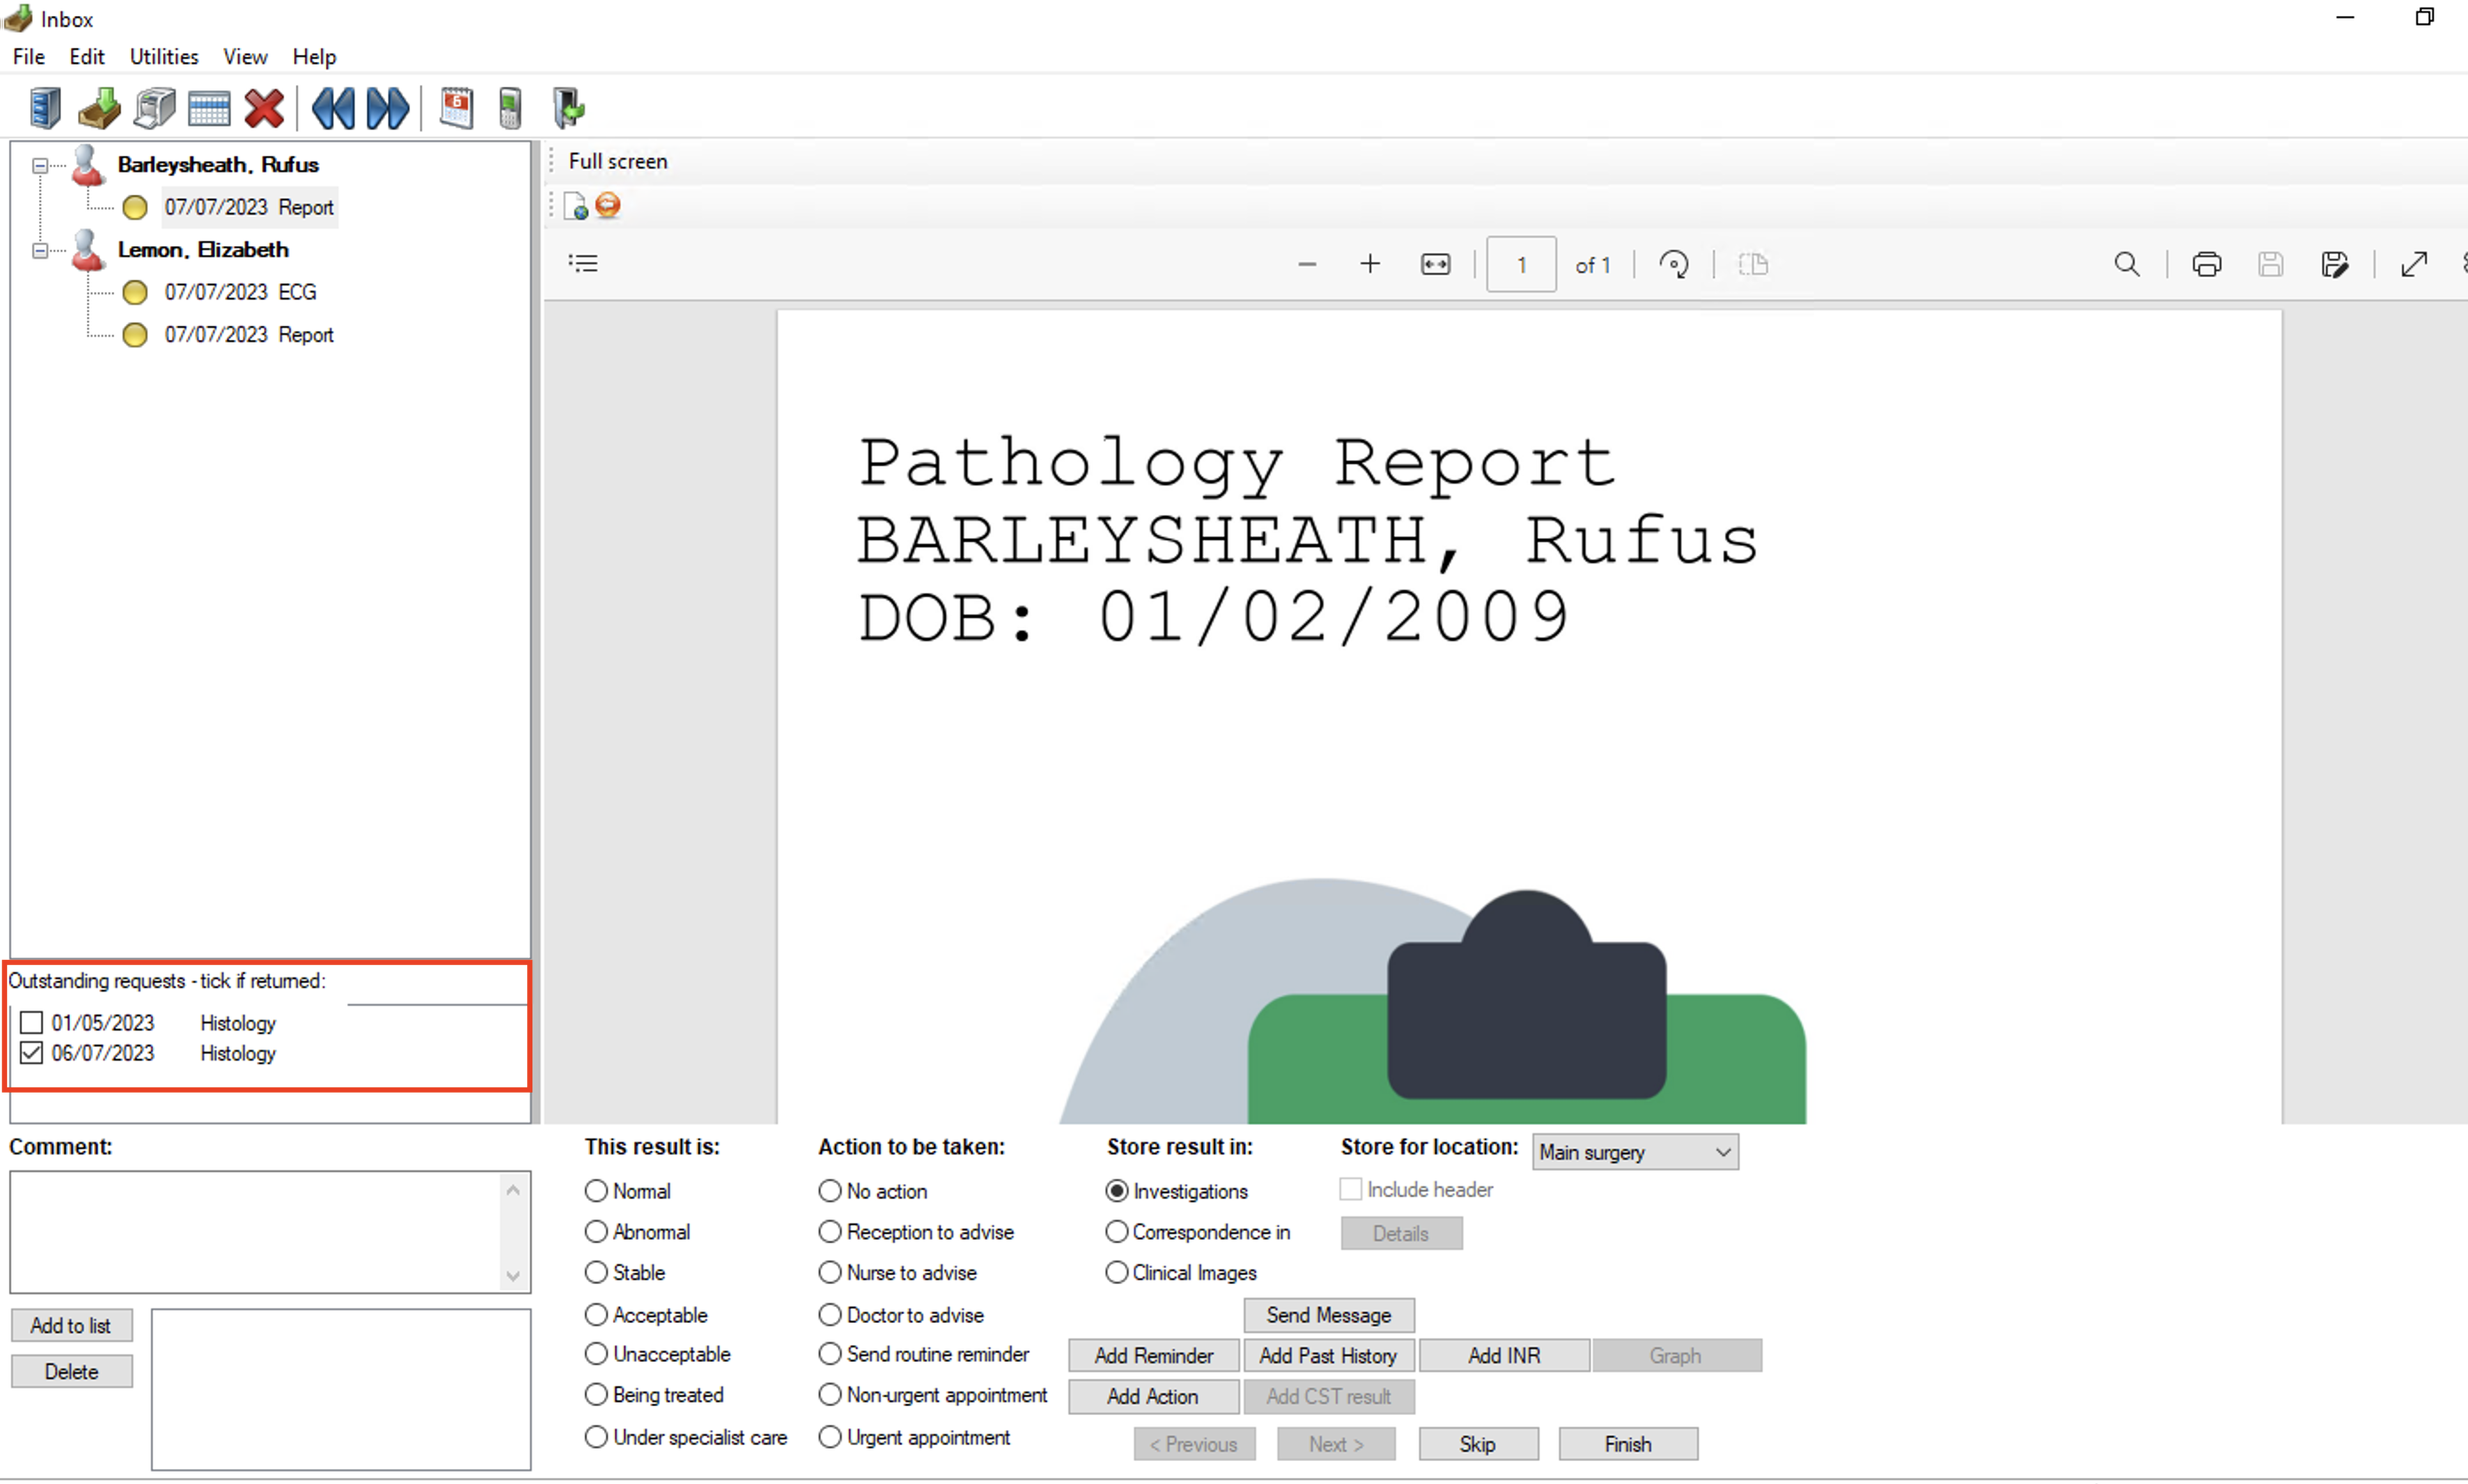Image resolution: width=2468 pixels, height=1484 pixels.
Task: Open the filing cabinet toolbar icon
Action: (x=45, y=108)
